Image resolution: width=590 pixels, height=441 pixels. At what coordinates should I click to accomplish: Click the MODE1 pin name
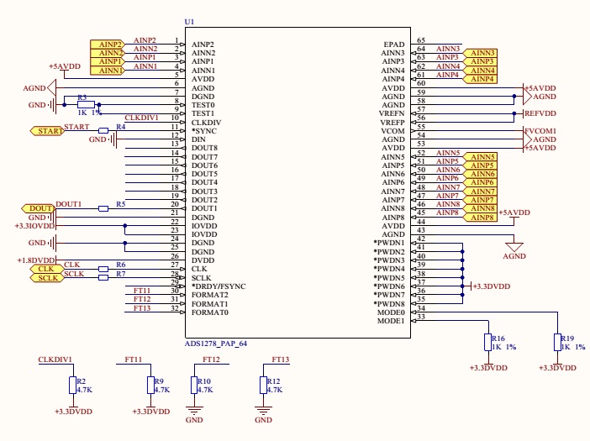pos(391,321)
